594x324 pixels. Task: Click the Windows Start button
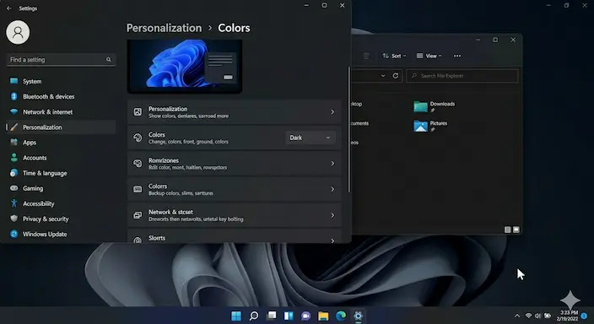click(236, 316)
